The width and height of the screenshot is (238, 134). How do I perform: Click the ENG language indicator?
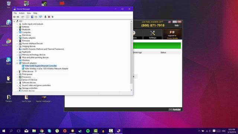tap(223, 131)
